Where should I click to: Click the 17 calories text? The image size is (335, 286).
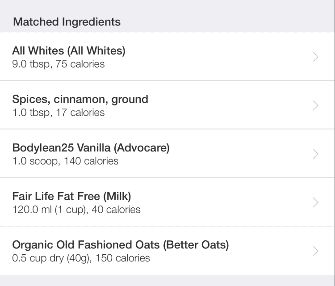pyautogui.click(x=80, y=113)
